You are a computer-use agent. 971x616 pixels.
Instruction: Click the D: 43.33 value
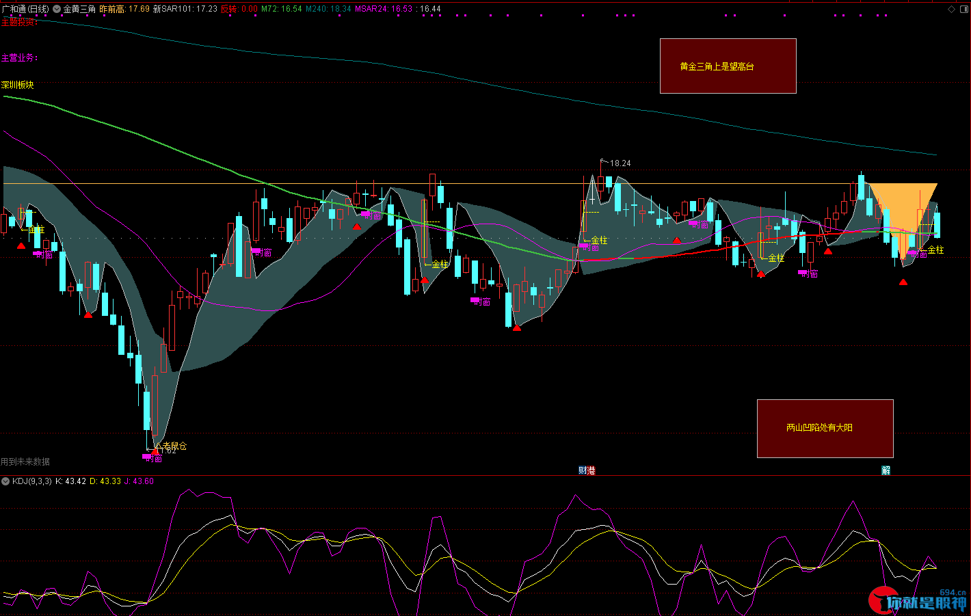105,481
